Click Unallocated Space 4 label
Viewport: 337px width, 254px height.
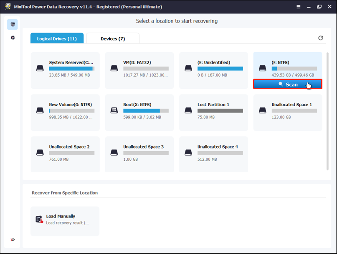click(218, 147)
